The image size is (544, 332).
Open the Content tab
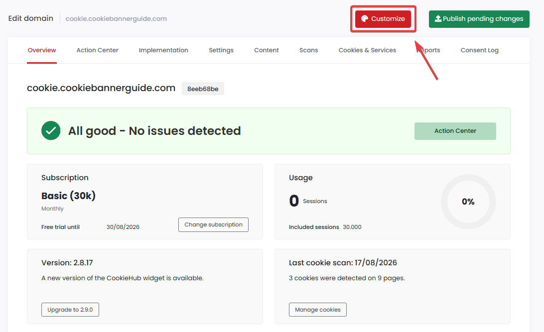pos(267,50)
